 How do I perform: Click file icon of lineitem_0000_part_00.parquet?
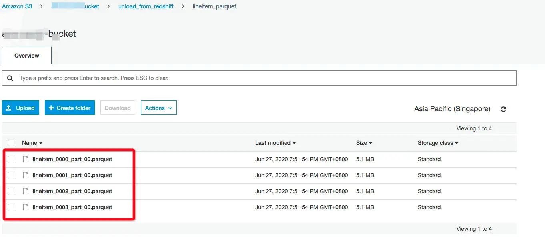coord(26,159)
